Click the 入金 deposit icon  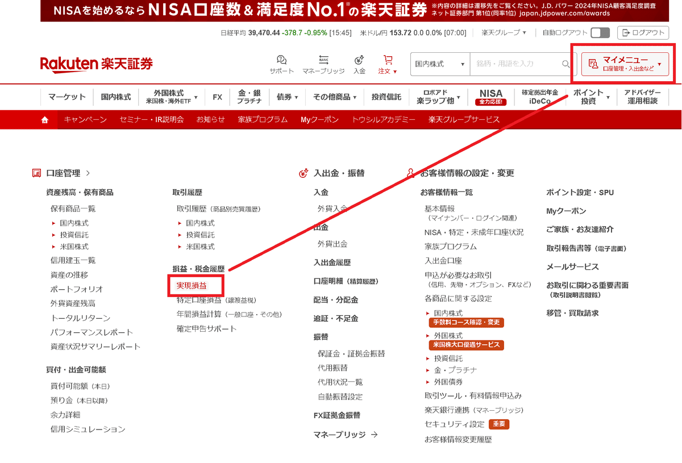(359, 65)
